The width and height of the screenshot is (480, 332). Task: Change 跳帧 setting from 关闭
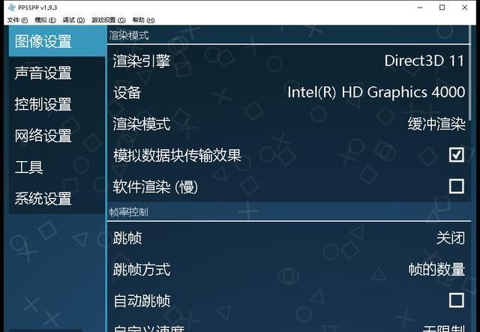[x=289, y=238]
